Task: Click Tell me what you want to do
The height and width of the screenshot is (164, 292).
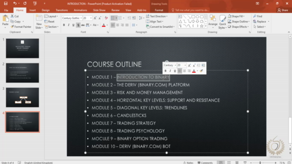Action: click(x=190, y=10)
